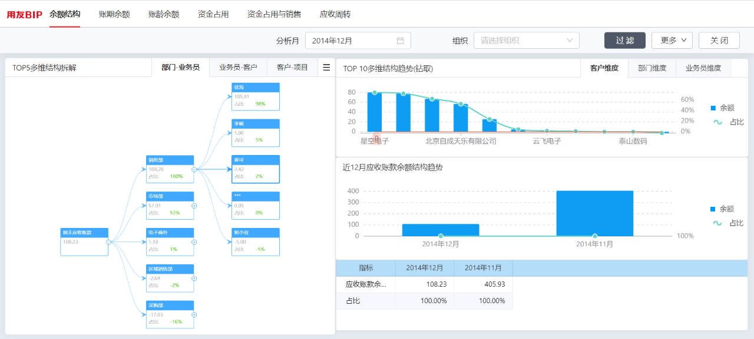Toggle the 余额 legend in the TOP 10 chart

722,108
